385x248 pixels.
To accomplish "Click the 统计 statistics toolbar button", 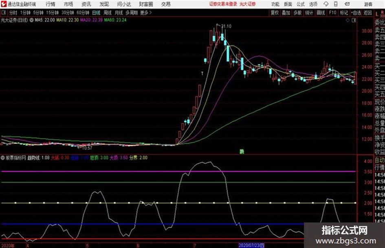I will pos(309,13).
